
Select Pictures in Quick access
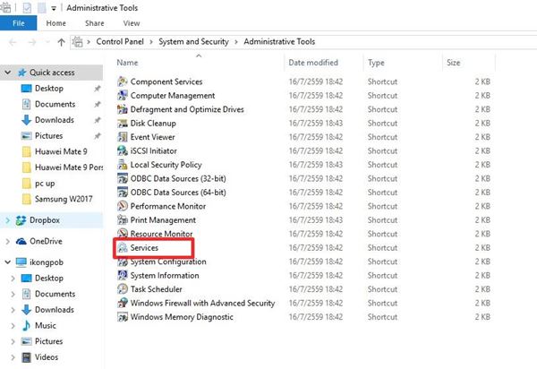[48, 135]
